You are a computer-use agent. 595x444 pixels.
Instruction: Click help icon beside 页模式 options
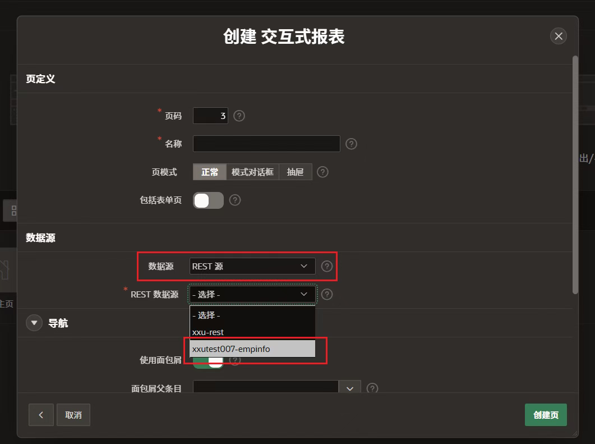click(322, 172)
